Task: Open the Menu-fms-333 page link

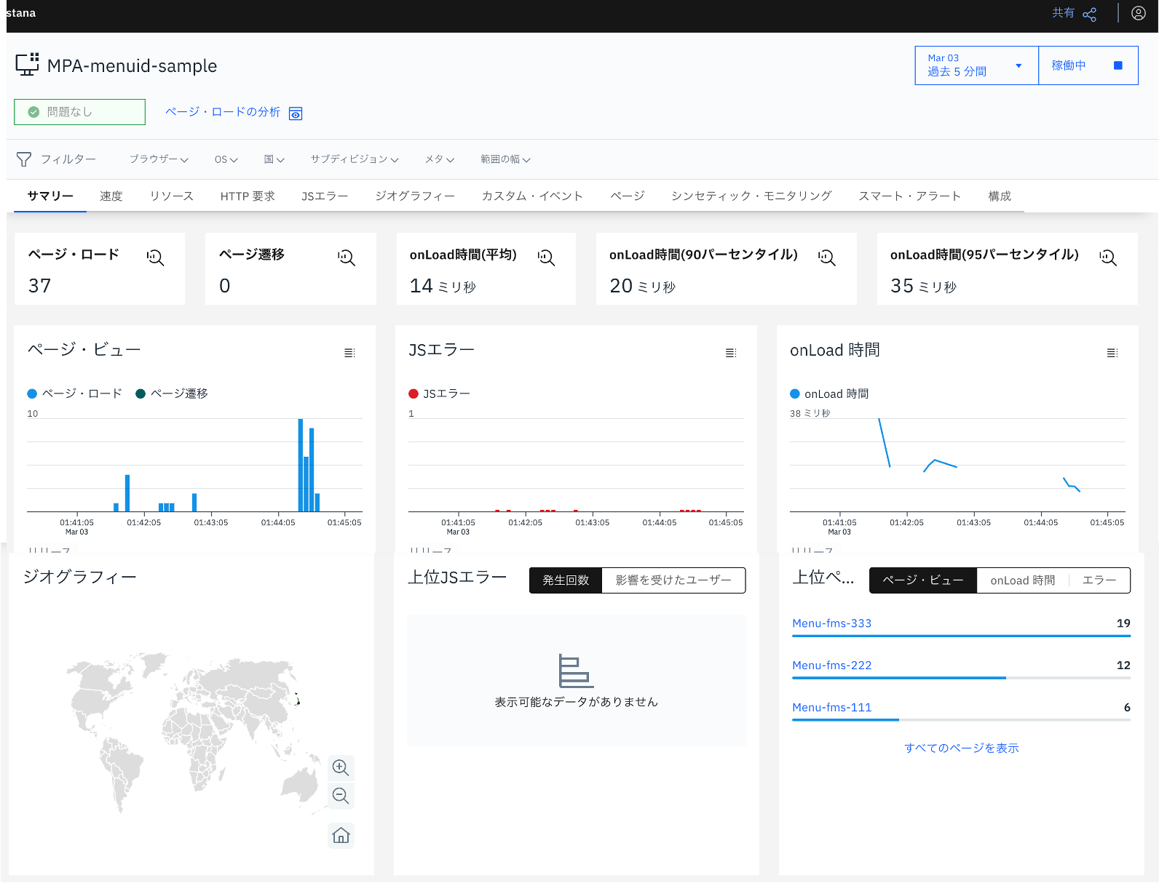Action: [832, 623]
